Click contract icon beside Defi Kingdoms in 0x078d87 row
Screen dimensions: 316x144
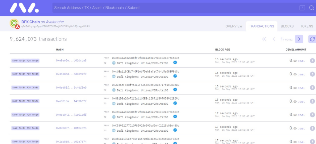click(x=114, y=130)
